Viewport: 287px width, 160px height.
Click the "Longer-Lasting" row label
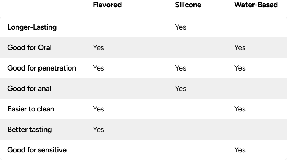(32, 27)
